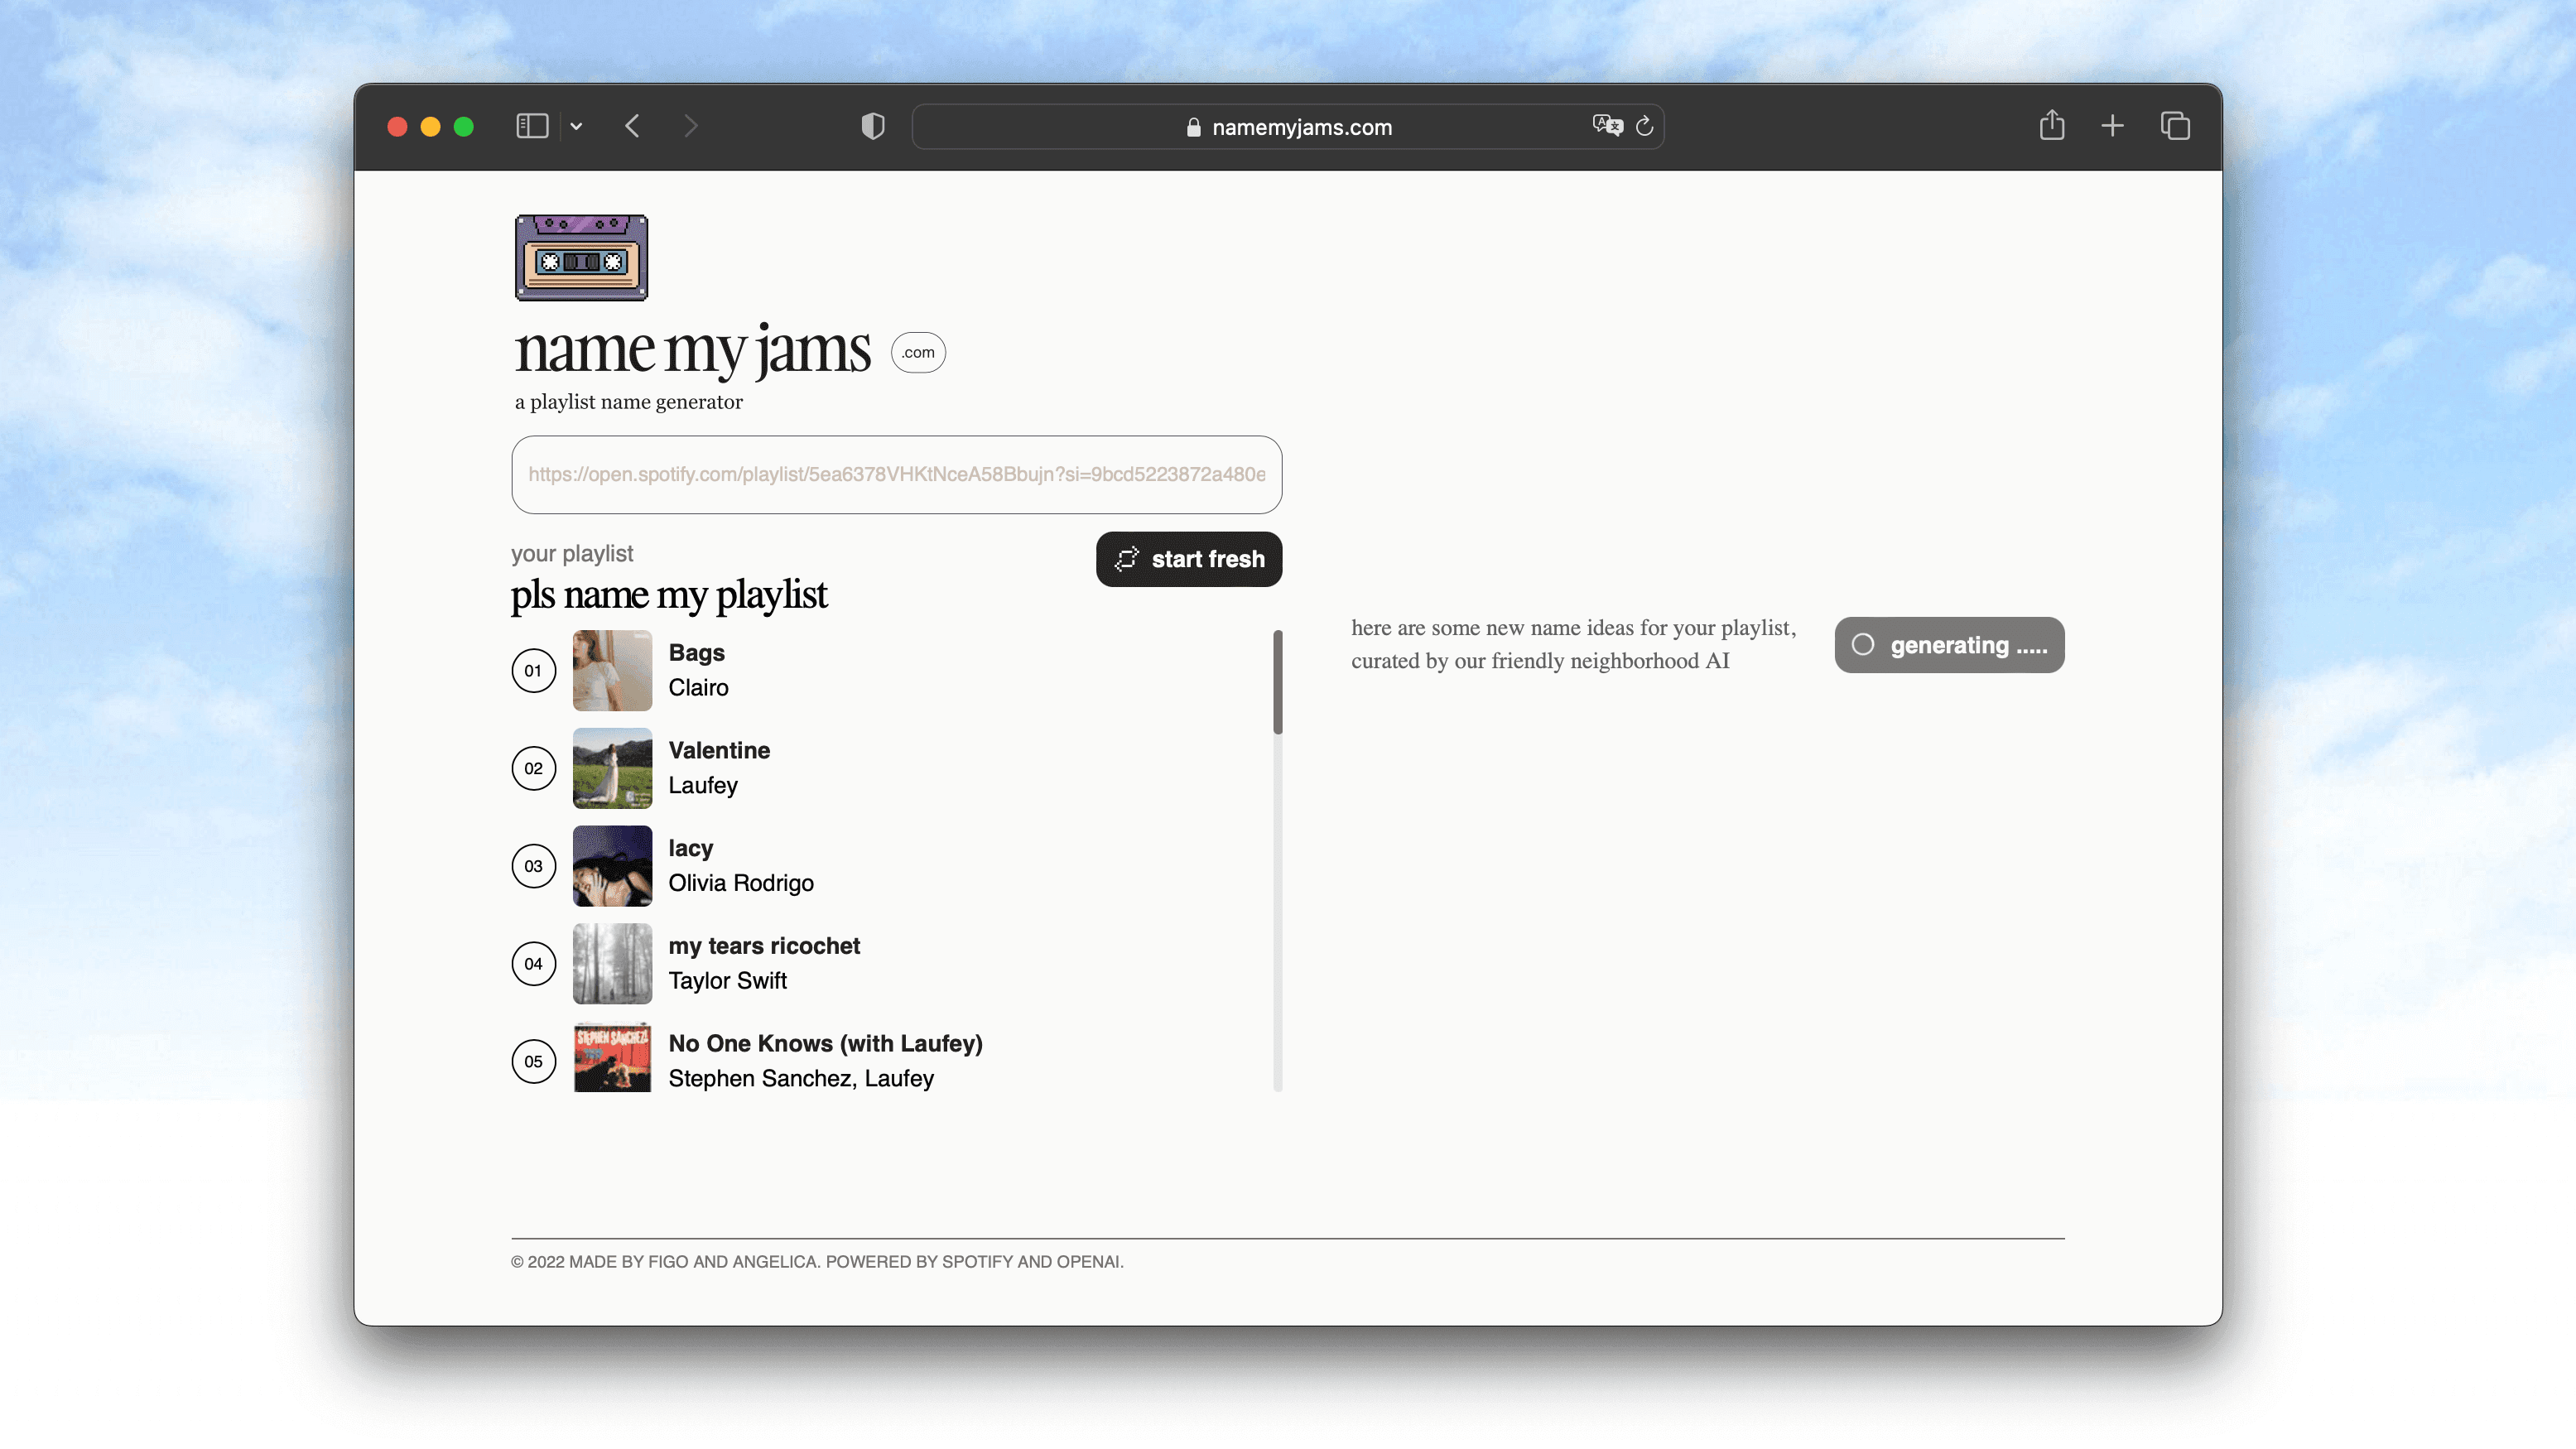Viewport: 2576px width, 1449px height.
Task: Click the playlist list scrollbar handle
Action: [x=1278, y=682]
